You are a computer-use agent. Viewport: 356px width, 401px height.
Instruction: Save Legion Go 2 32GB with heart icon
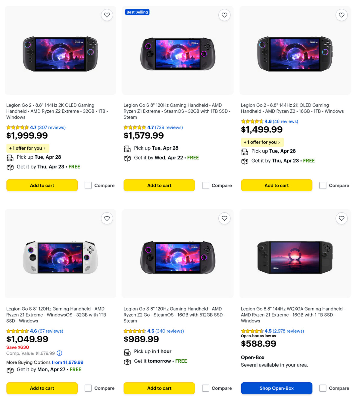tap(107, 15)
